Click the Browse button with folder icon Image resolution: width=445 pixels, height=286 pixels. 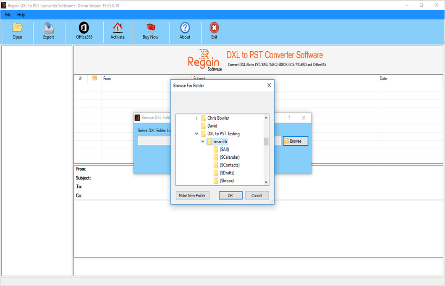tap(295, 141)
